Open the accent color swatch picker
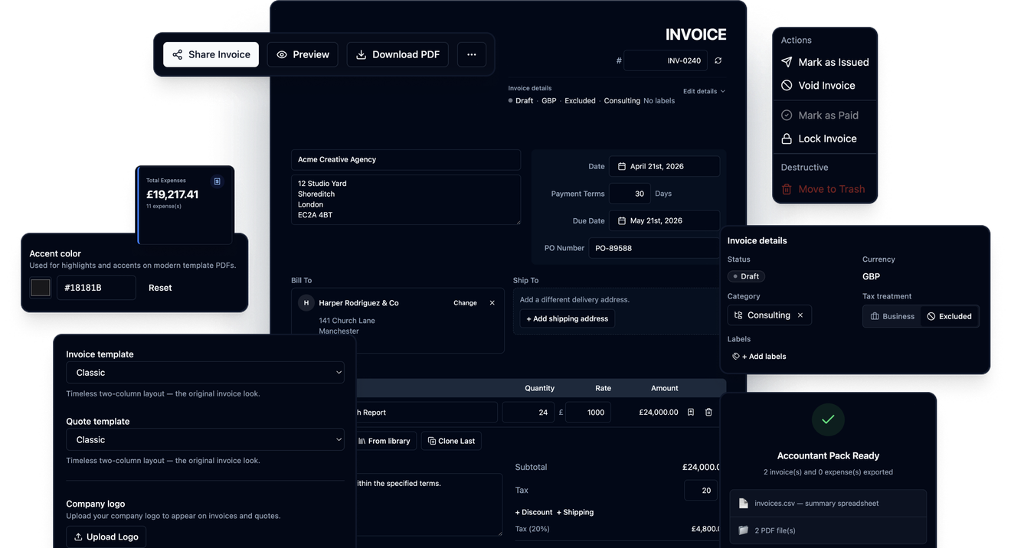This screenshot has height=548, width=1011. [41, 288]
